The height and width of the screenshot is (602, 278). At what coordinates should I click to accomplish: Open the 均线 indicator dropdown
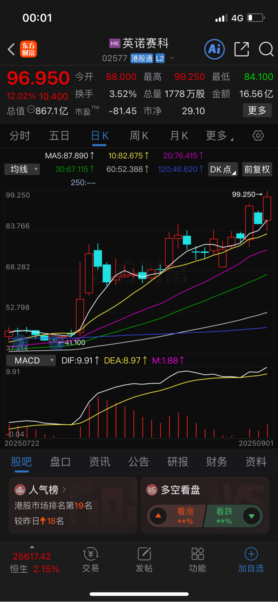[22, 169]
